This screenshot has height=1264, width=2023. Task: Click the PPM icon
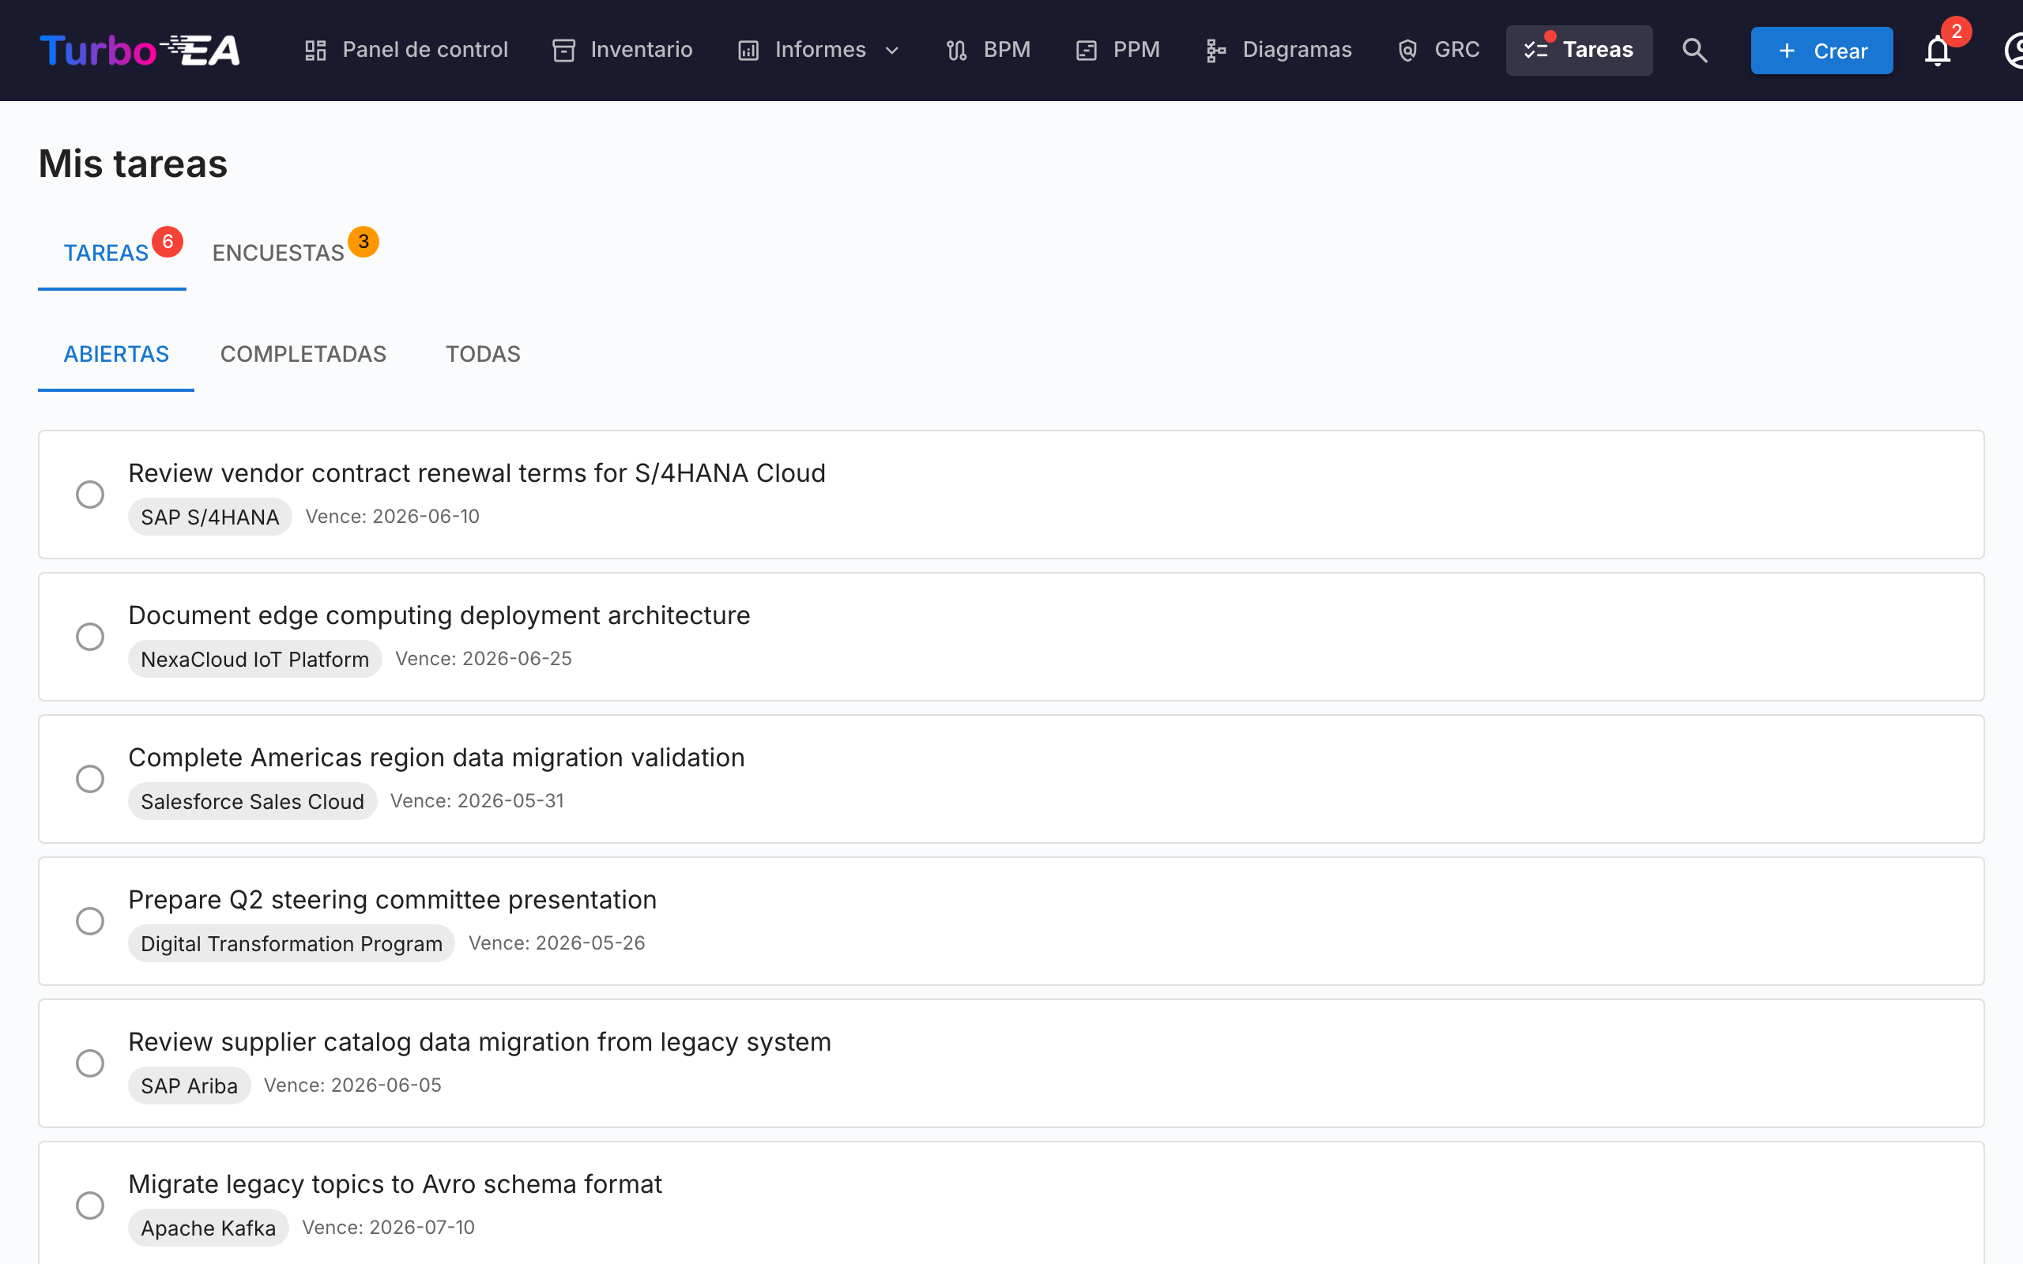(x=1086, y=50)
